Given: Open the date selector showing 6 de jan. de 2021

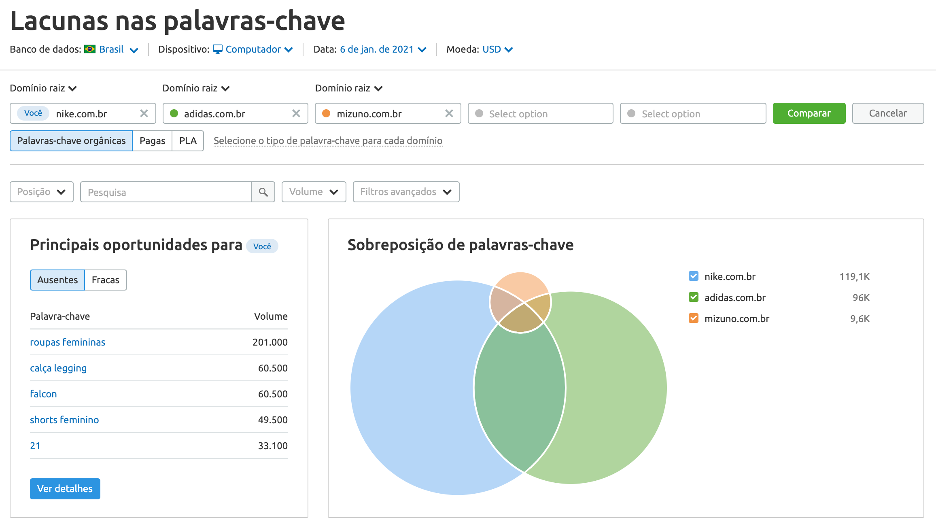Looking at the screenshot, I should [x=377, y=49].
